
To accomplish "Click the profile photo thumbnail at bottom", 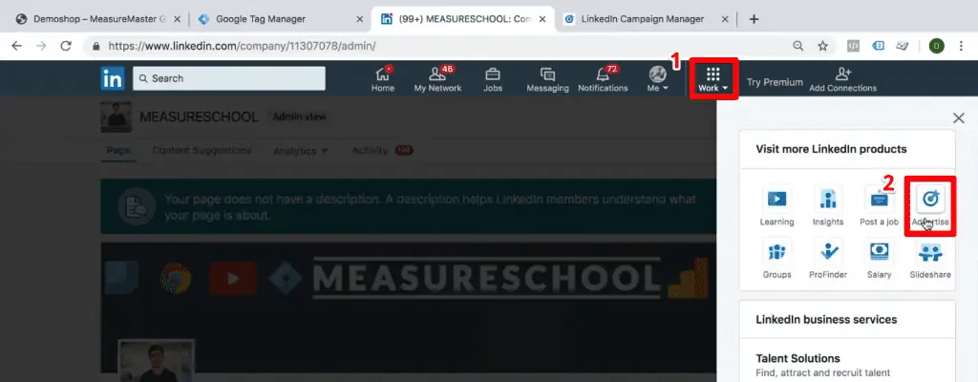I will (157, 361).
